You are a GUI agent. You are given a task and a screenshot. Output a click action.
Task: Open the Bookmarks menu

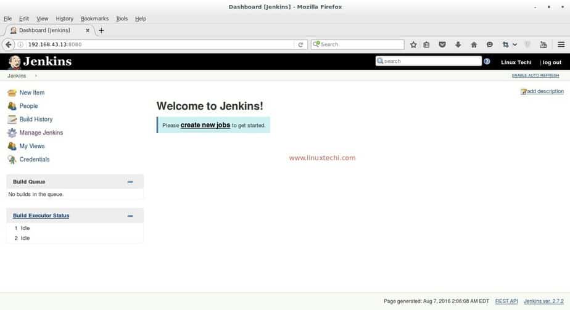click(x=94, y=18)
